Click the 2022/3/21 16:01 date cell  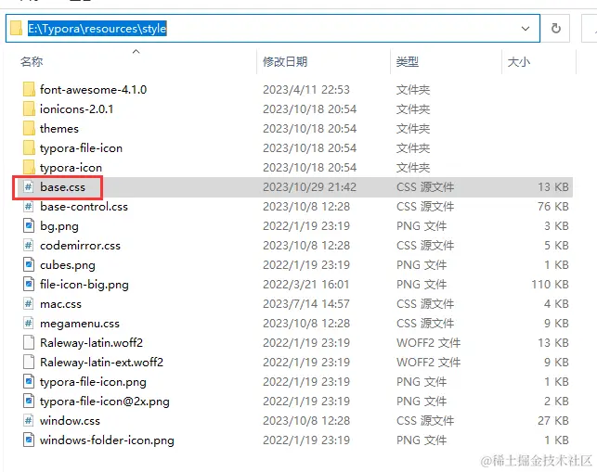click(306, 284)
